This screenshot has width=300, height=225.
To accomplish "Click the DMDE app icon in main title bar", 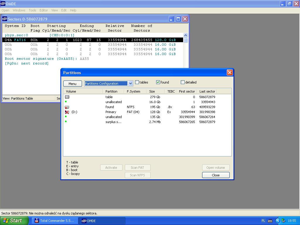I will 3,4.
